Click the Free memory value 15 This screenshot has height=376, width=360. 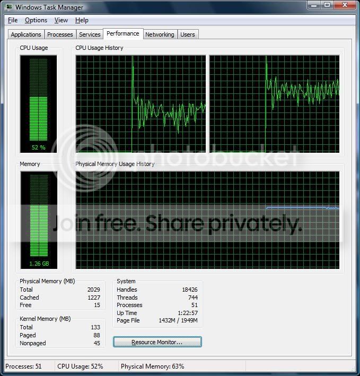(x=97, y=305)
